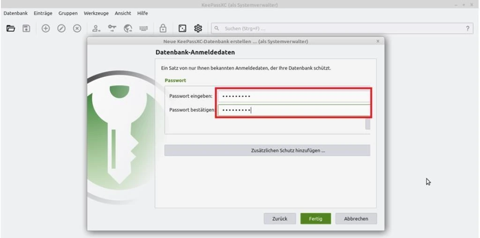Click the Passwort eingeben field
Screen dimensions: 480x238
pyautogui.click(x=294, y=97)
